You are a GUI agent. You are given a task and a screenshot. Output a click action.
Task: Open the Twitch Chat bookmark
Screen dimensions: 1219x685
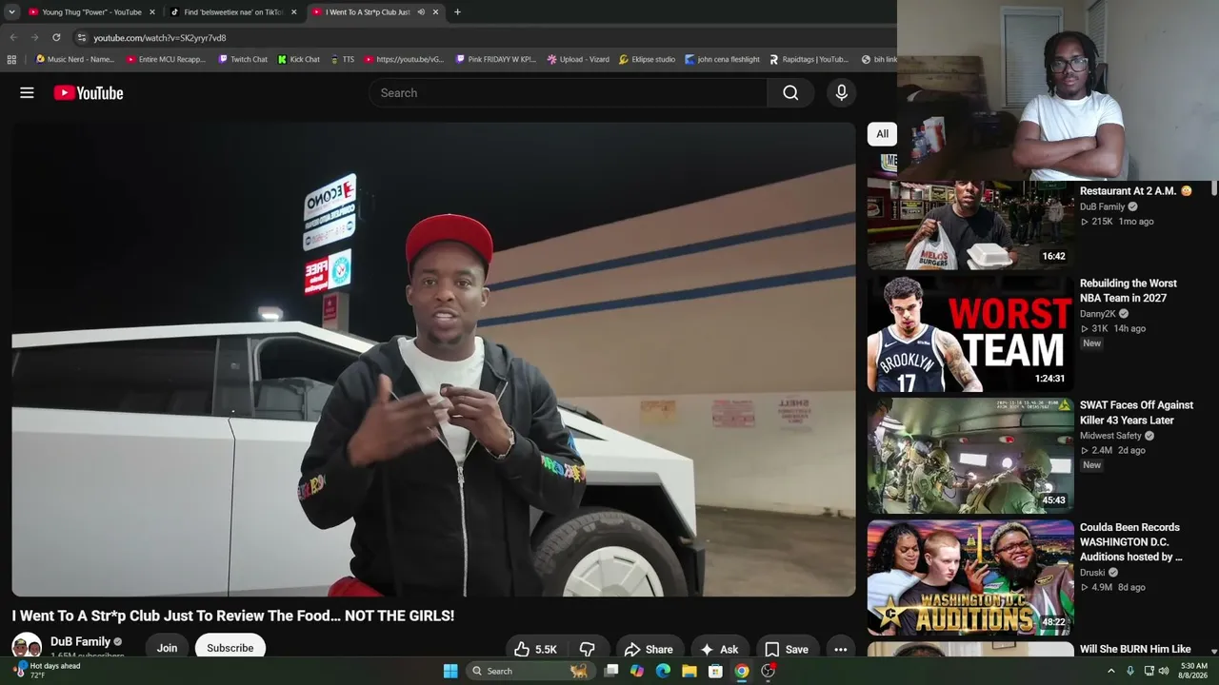click(243, 59)
